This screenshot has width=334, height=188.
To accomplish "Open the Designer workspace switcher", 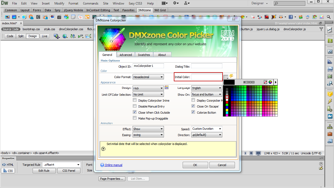I will pyautogui.click(x=260, y=3).
